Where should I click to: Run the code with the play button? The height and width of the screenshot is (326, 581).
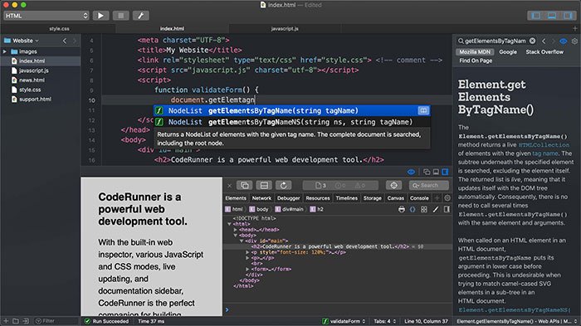click(100, 16)
